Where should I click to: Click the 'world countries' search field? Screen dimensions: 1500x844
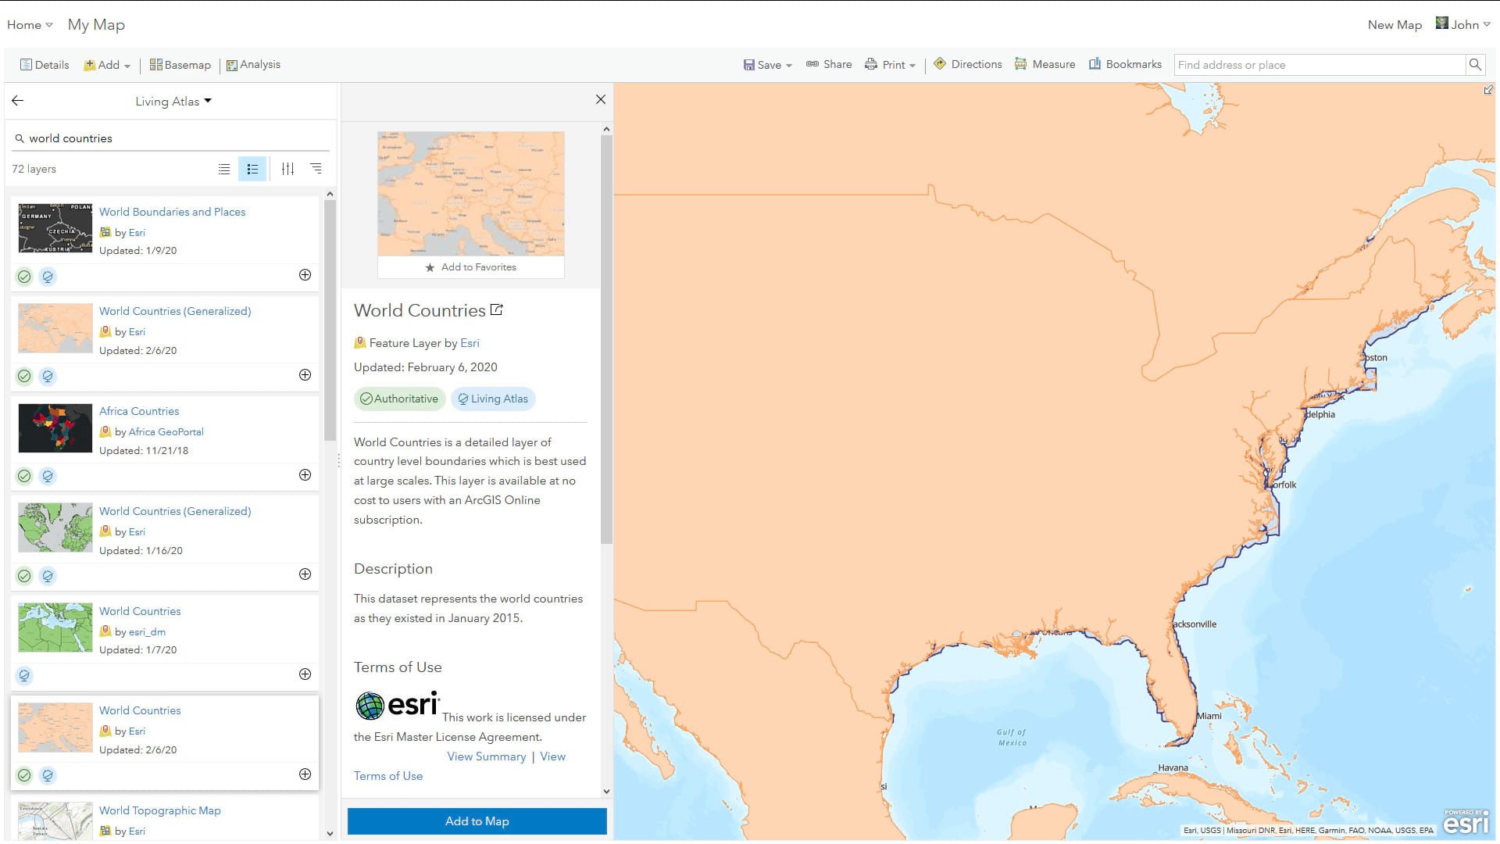click(x=172, y=138)
